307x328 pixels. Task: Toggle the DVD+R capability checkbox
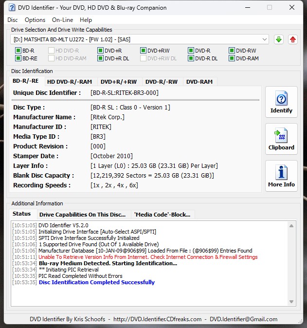100,51
